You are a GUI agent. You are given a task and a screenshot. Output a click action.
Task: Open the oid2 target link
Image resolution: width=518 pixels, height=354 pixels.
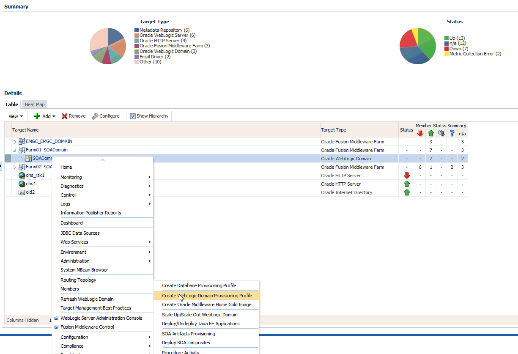30,192
